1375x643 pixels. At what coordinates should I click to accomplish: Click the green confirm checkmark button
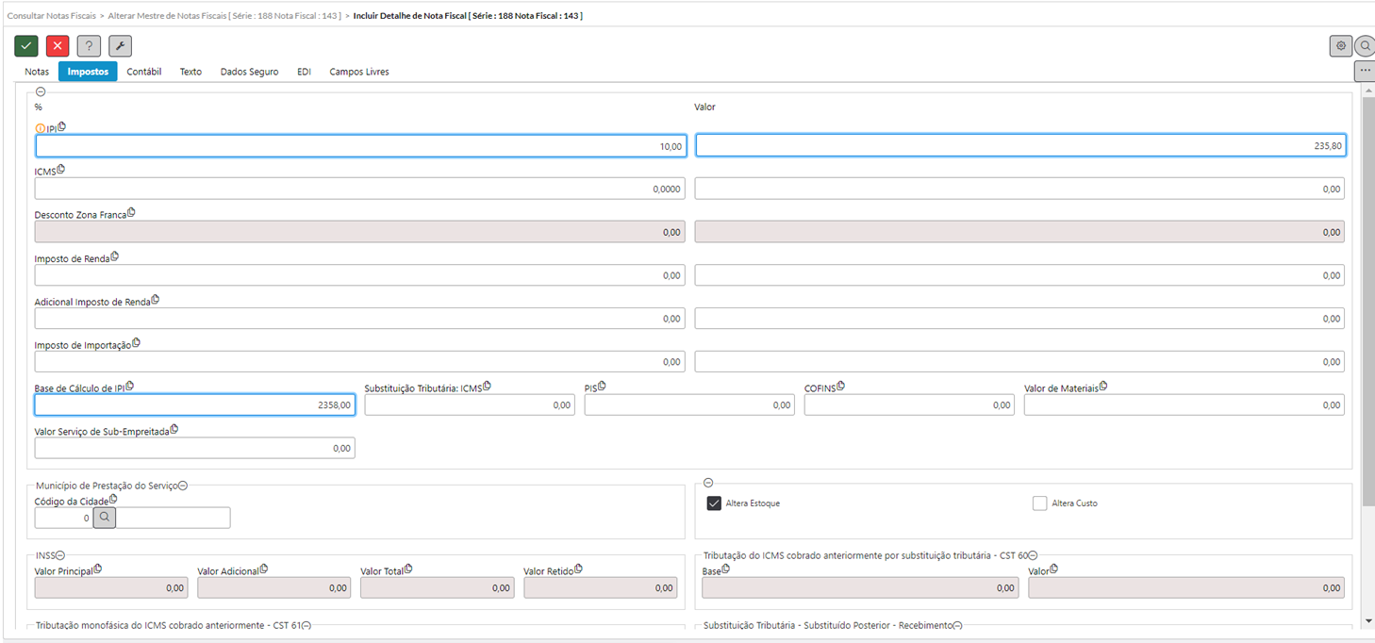[x=26, y=46]
